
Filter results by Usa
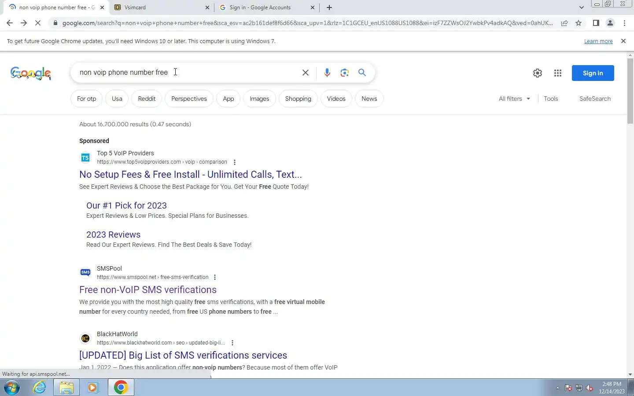pyautogui.click(x=117, y=99)
